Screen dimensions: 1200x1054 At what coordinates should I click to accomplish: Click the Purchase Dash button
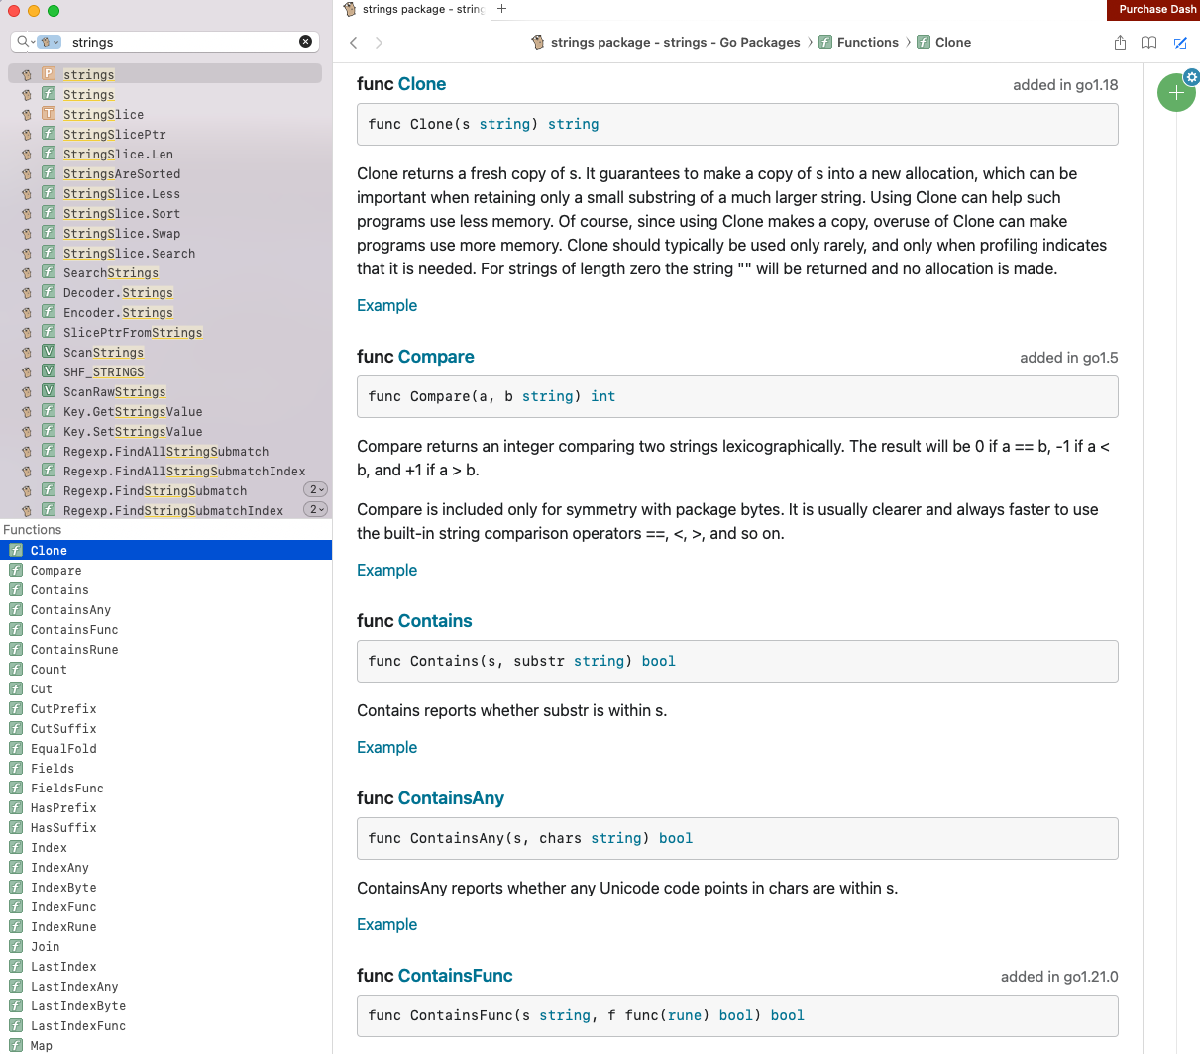pyautogui.click(x=1156, y=9)
